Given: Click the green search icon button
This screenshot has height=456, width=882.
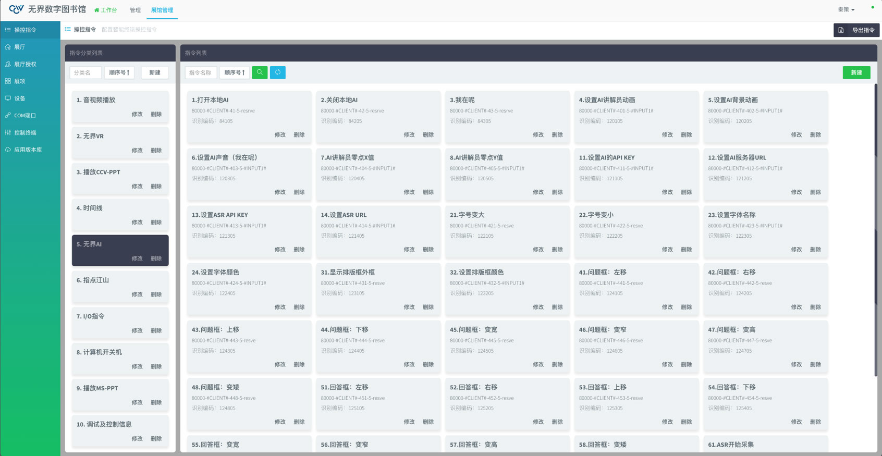Looking at the screenshot, I should (x=260, y=72).
